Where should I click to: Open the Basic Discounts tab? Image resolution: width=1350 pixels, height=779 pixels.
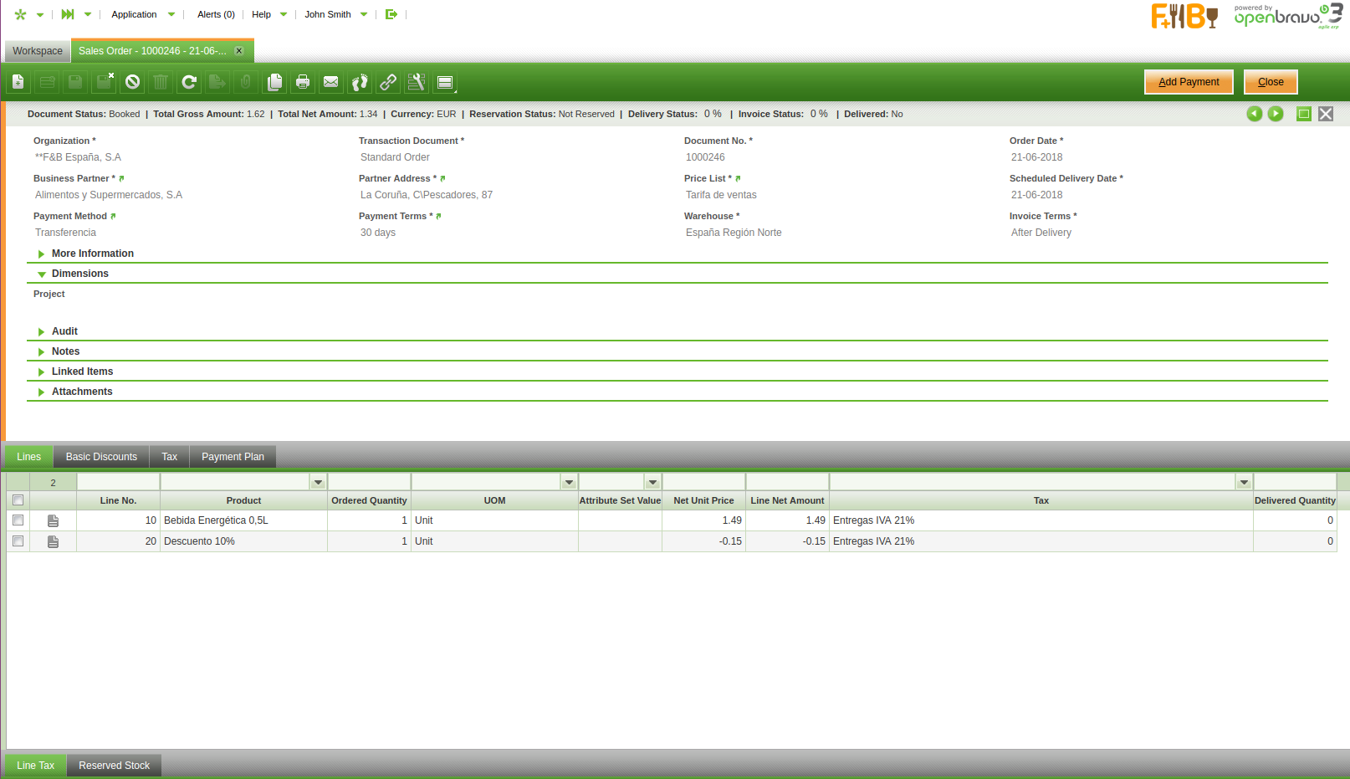point(101,457)
